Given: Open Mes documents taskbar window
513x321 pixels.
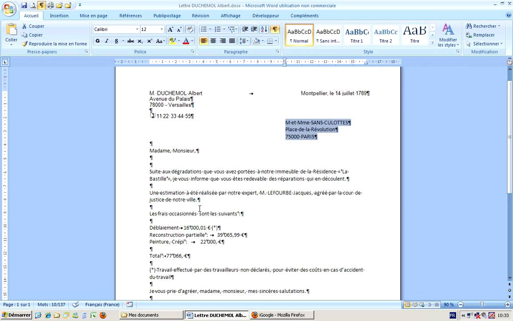Looking at the screenshot, I should coord(151,315).
